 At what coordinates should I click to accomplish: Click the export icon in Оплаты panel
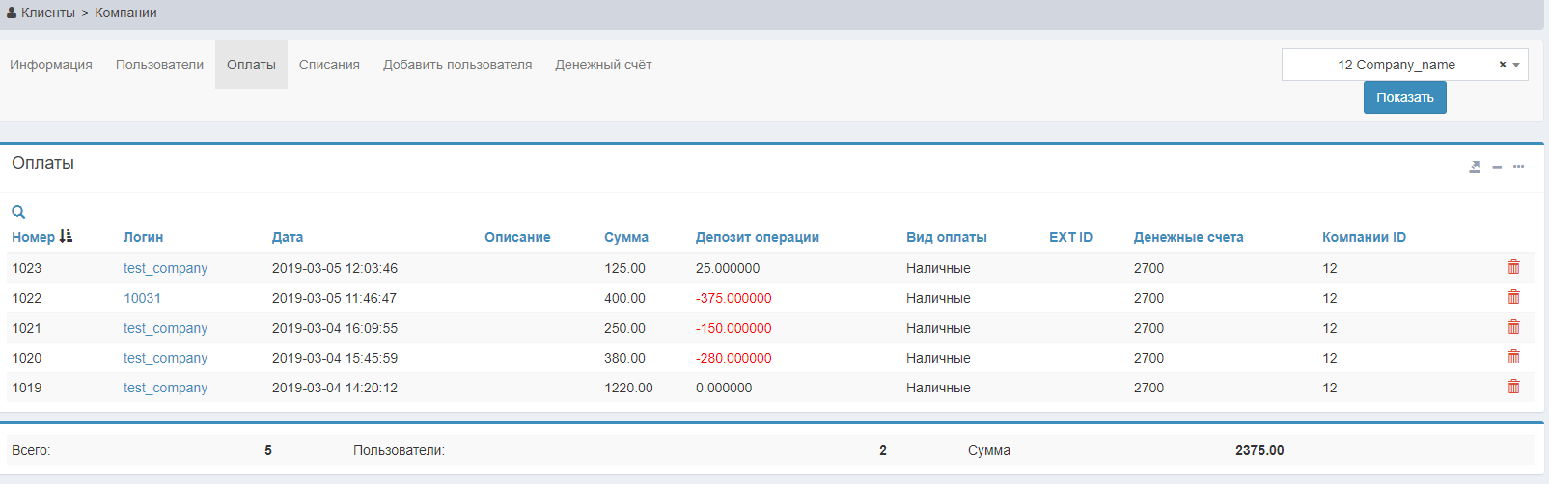click(x=1475, y=167)
